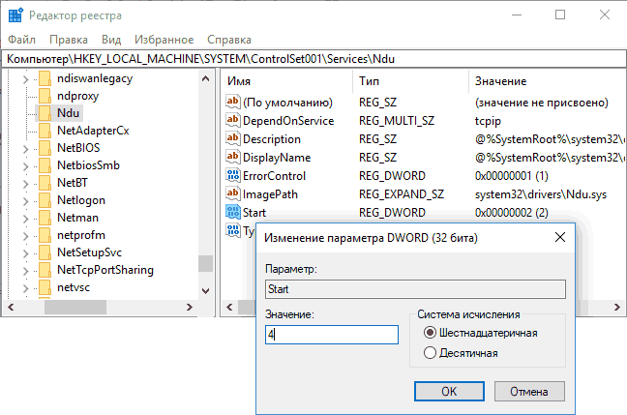
Task: Click the NetBIOS folder icon
Action: 45,148
